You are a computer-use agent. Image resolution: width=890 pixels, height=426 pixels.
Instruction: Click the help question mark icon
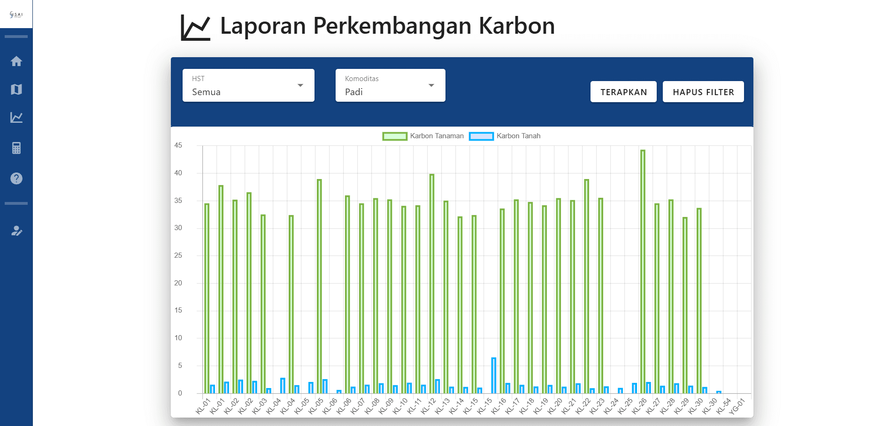[x=16, y=179]
